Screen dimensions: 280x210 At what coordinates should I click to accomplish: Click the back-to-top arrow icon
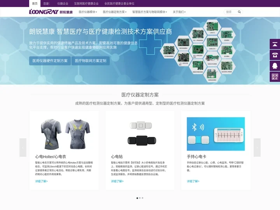pos(275,44)
